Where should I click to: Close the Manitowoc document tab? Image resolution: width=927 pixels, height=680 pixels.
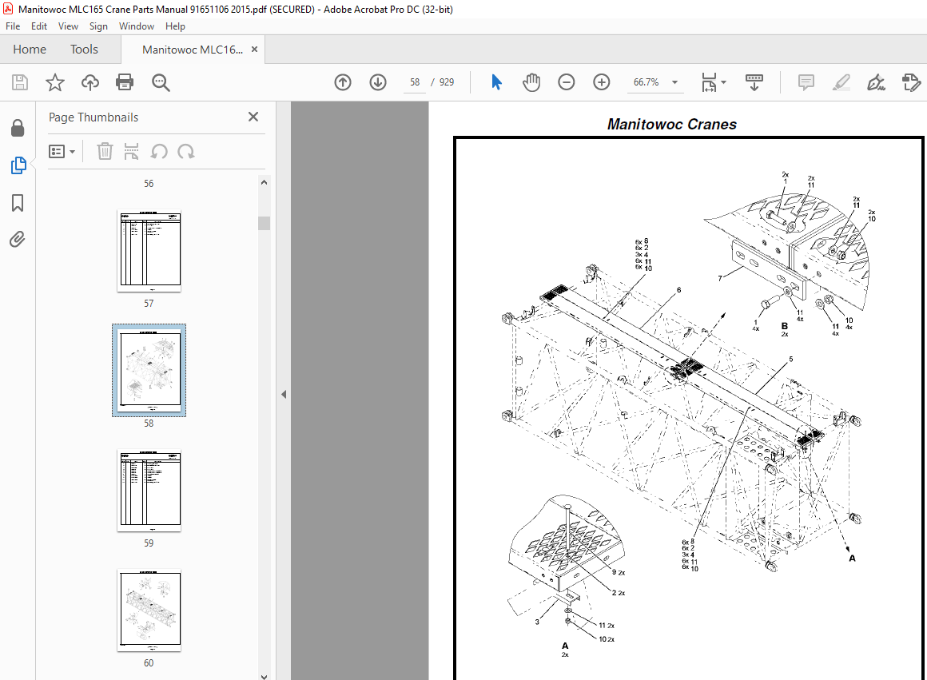coord(255,49)
